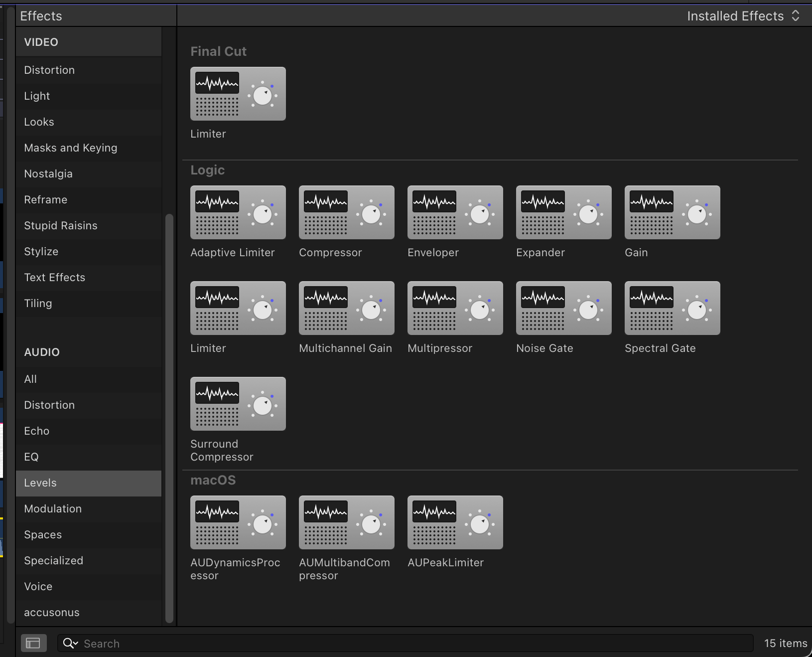The image size is (812, 657).
Task: Click the Surround Compressor label text
Action: (x=222, y=450)
